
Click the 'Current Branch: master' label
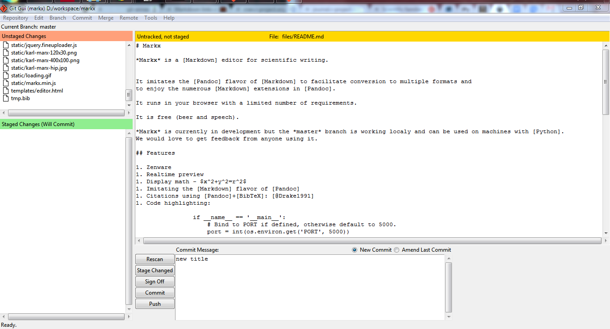coord(29,27)
